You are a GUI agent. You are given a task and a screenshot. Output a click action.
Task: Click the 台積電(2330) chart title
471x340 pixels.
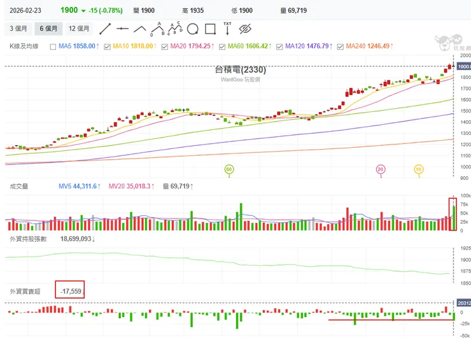click(241, 69)
